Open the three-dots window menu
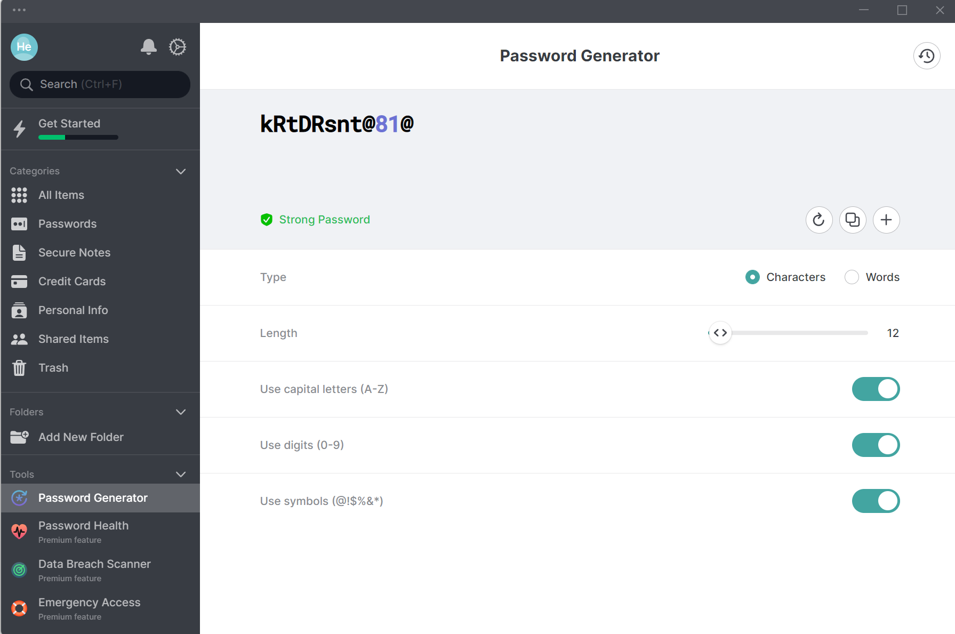This screenshot has height=634, width=955. pos(19,10)
